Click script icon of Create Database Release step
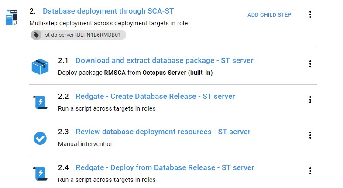343x188 pixels. pos(40,102)
